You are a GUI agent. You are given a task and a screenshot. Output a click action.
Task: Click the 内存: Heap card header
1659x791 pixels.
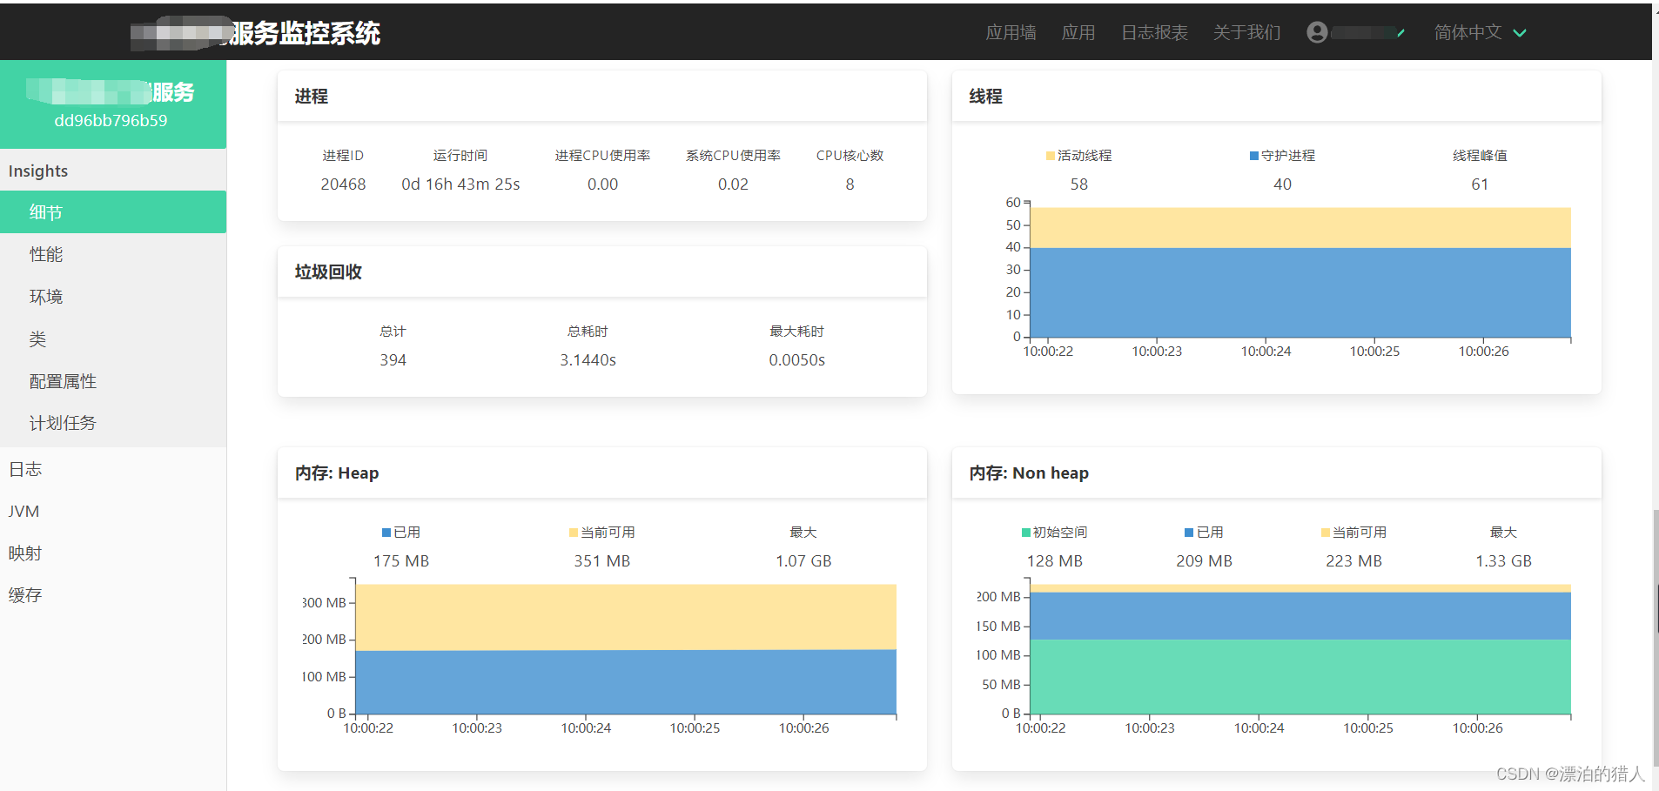(602, 473)
